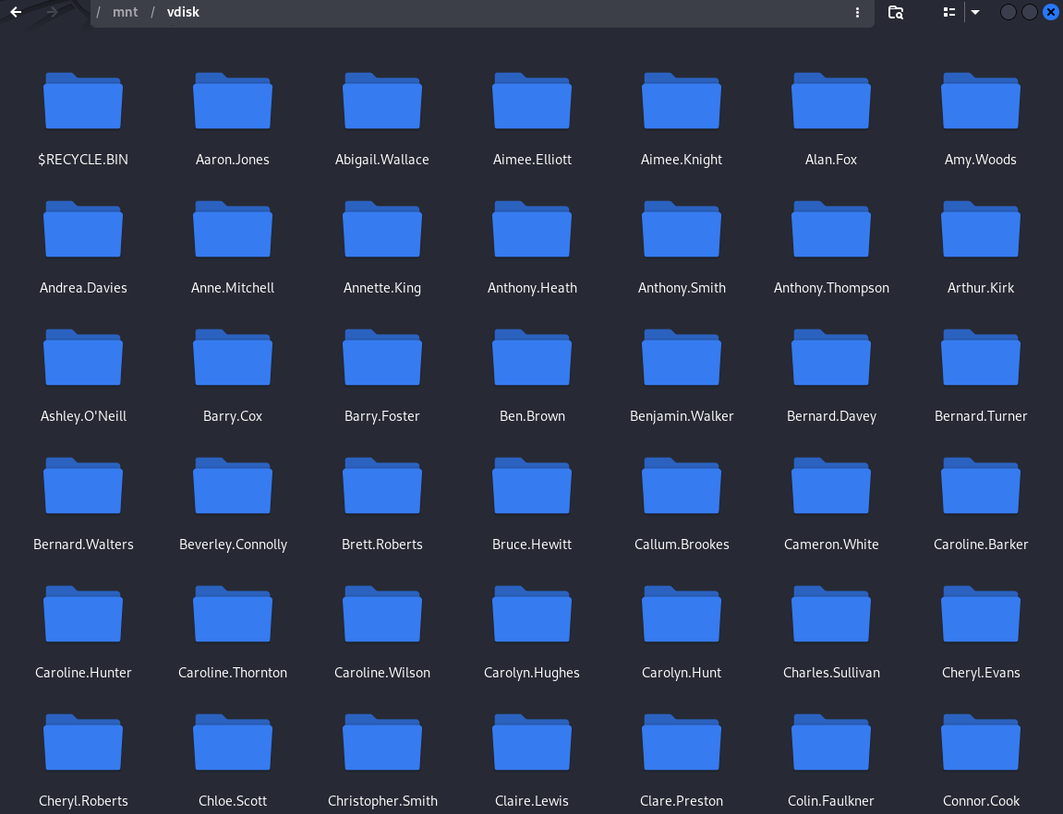Click the Bernard.Turner folder name
This screenshot has width=1063, height=814.
click(x=981, y=416)
